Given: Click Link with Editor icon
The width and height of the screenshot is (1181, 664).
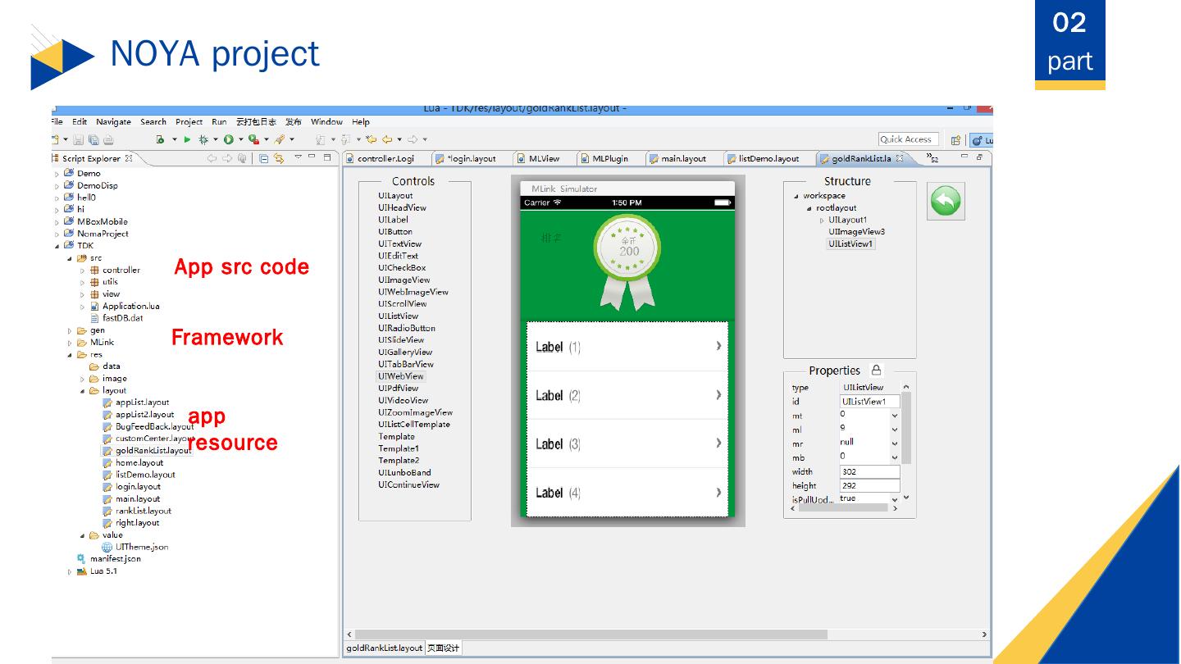Looking at the screenshot, I should [280, 159].
